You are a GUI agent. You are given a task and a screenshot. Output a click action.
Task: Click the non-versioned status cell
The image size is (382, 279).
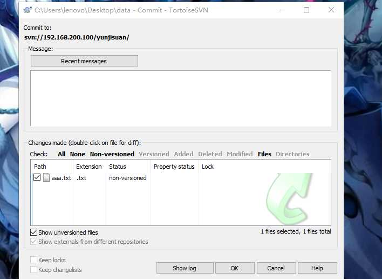click(x=128, y=178)
